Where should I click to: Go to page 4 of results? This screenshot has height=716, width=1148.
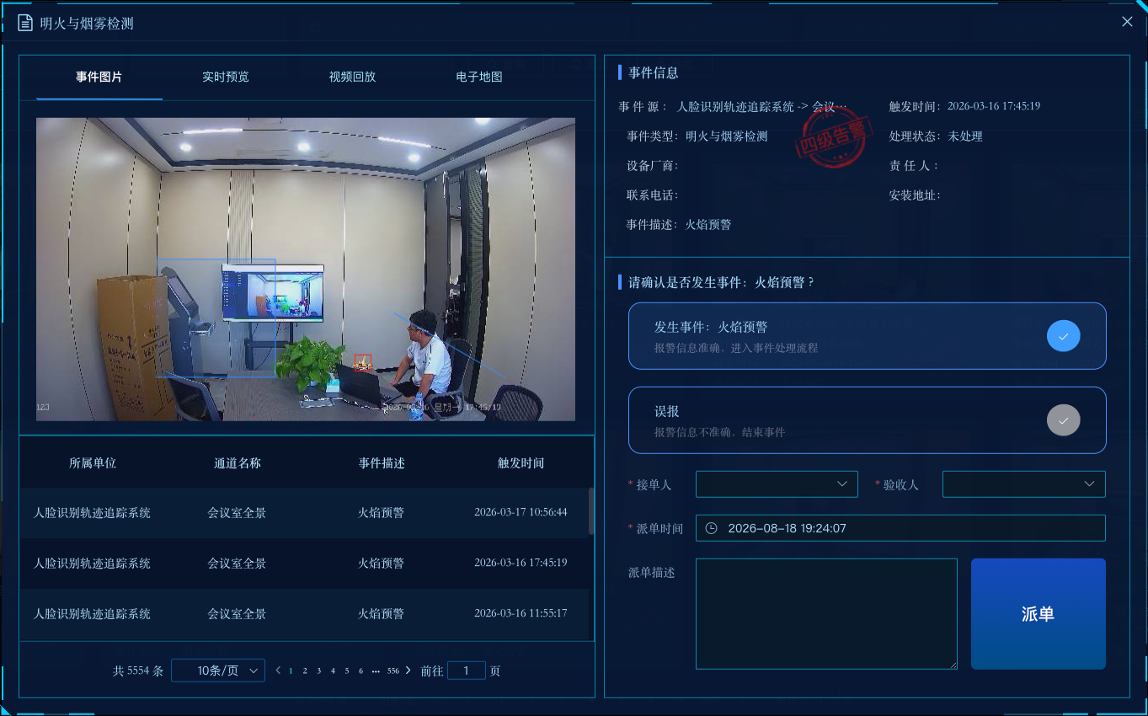tap(333, 671)
